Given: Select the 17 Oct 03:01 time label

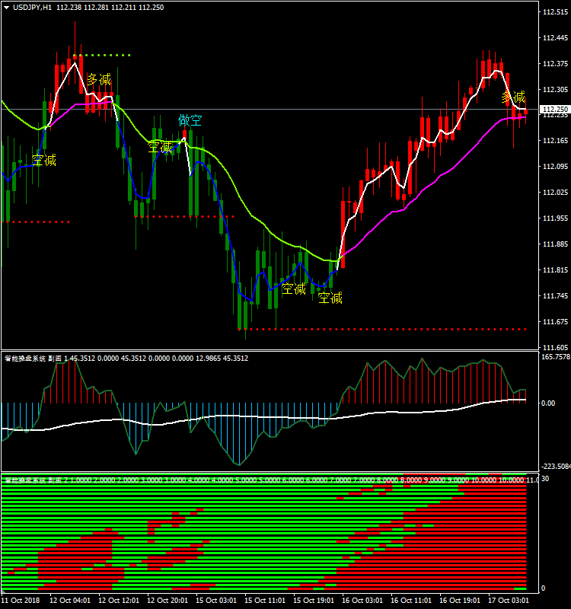Looking at the screenshot, I should [508, 600].
